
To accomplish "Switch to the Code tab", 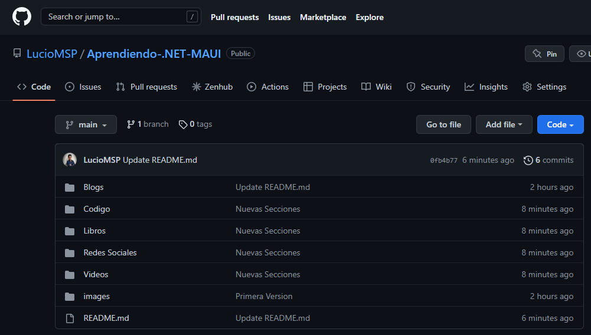I will 34,87.
